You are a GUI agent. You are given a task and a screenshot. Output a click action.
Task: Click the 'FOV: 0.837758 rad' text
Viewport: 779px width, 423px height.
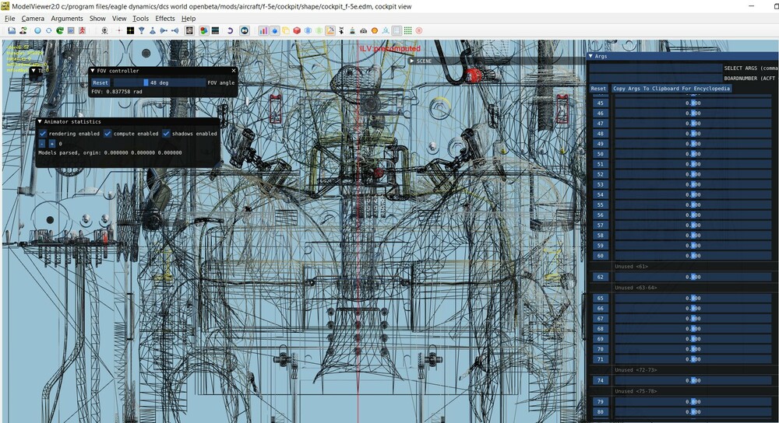[117, 92]
